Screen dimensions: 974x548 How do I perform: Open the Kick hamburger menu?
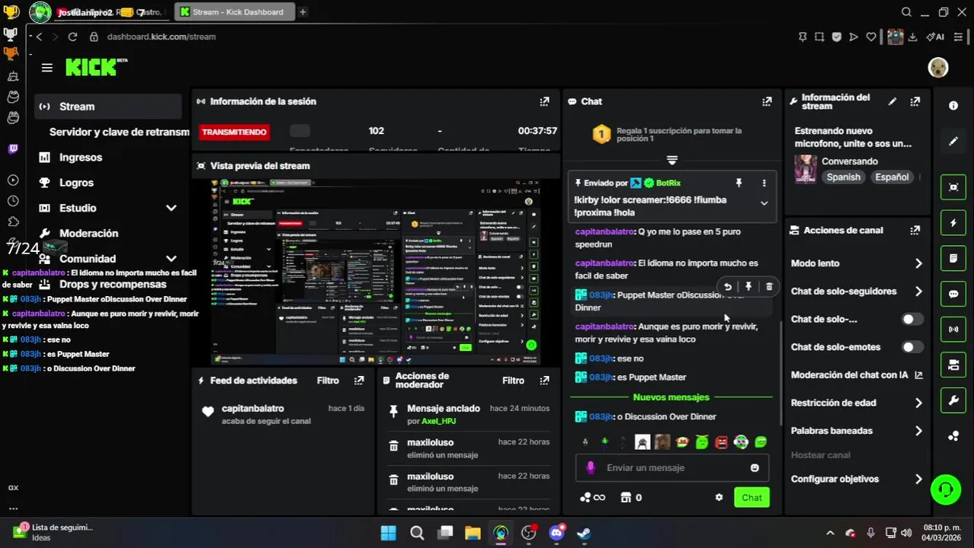coord(47,68)
